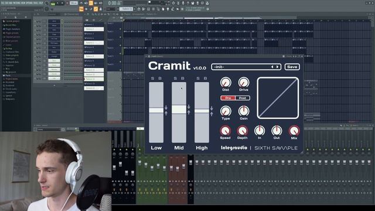Click the Depth knob
The height and width of the screenshot is (211, 375).
tap(242, 131)
